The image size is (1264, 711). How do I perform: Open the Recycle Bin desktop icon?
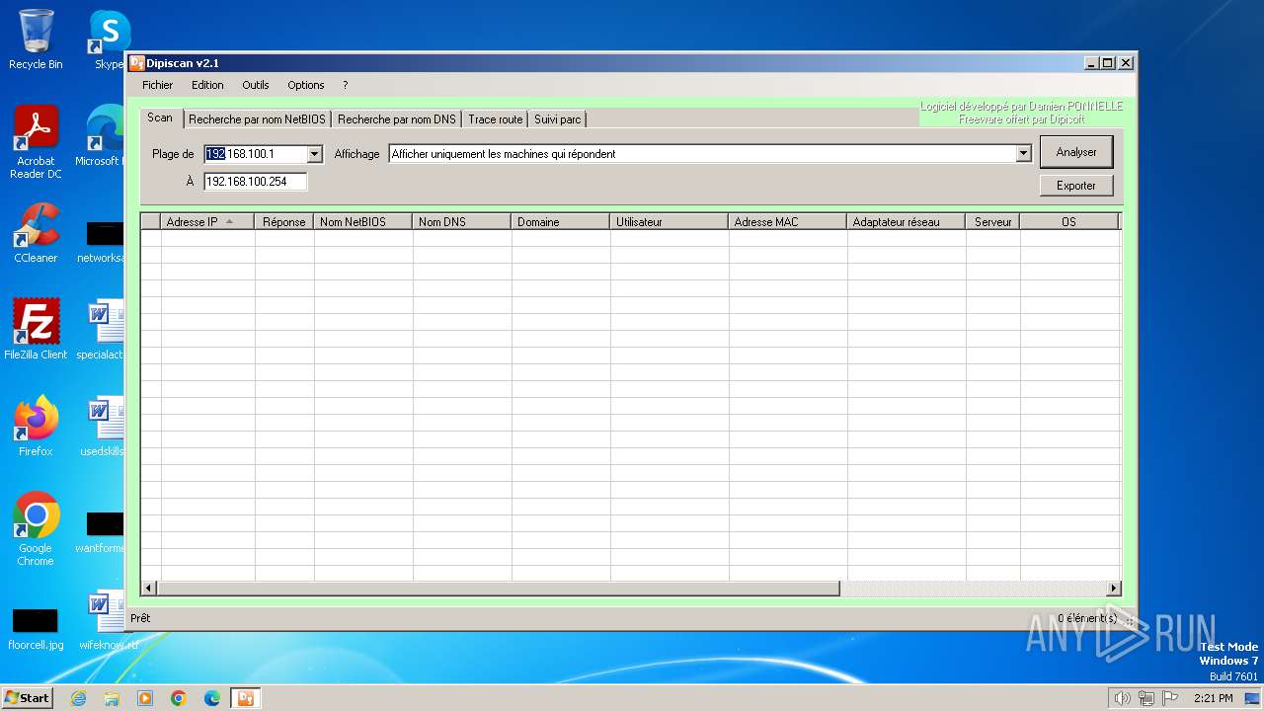[x=36, y=39]
